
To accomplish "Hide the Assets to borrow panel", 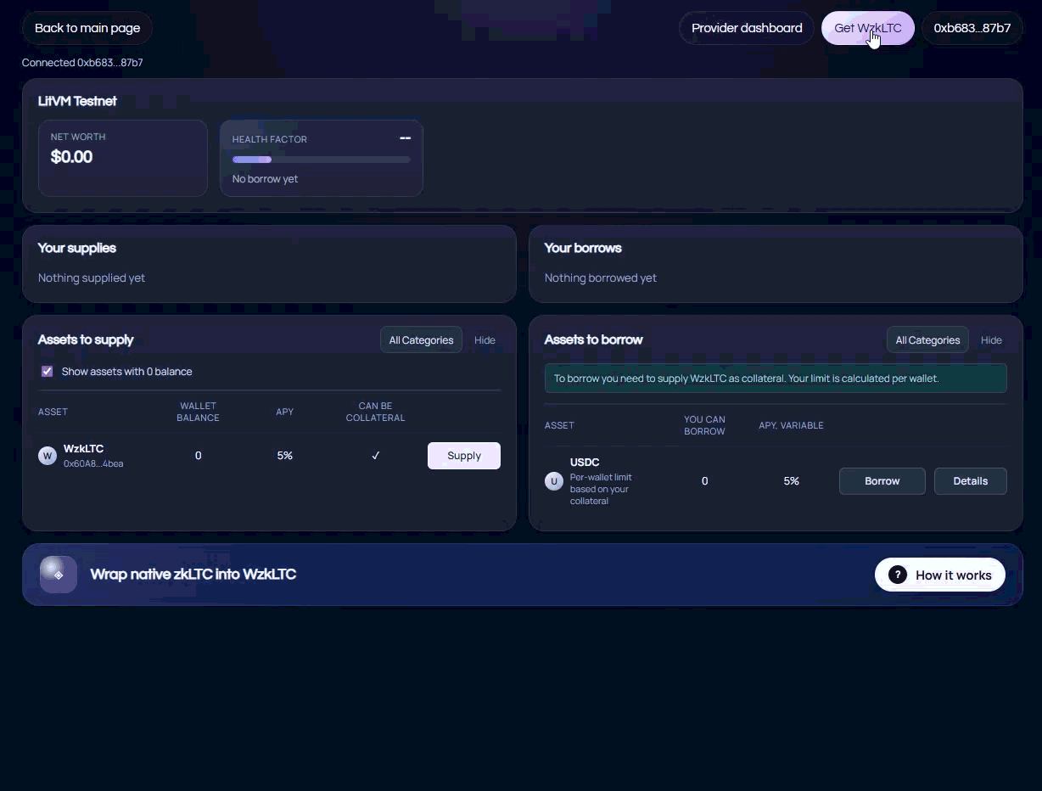I will [991, 340].
